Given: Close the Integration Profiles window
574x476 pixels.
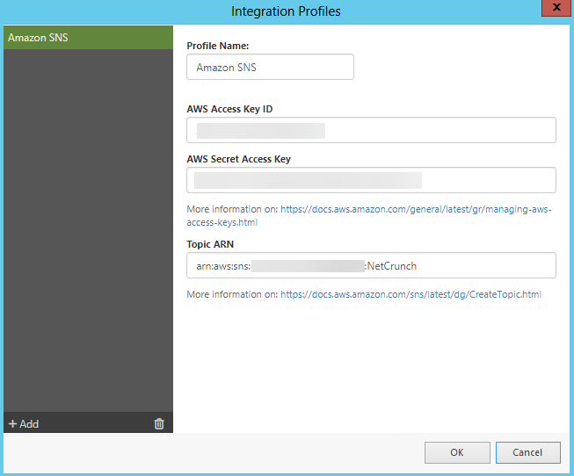Looking at the screenshot, I should tap(556, 8).
